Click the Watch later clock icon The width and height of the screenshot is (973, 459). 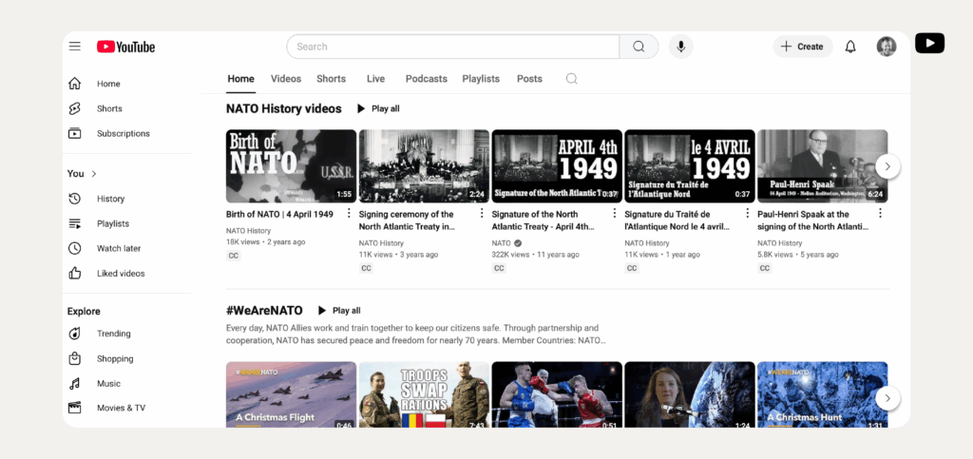(x=74, y=248)
